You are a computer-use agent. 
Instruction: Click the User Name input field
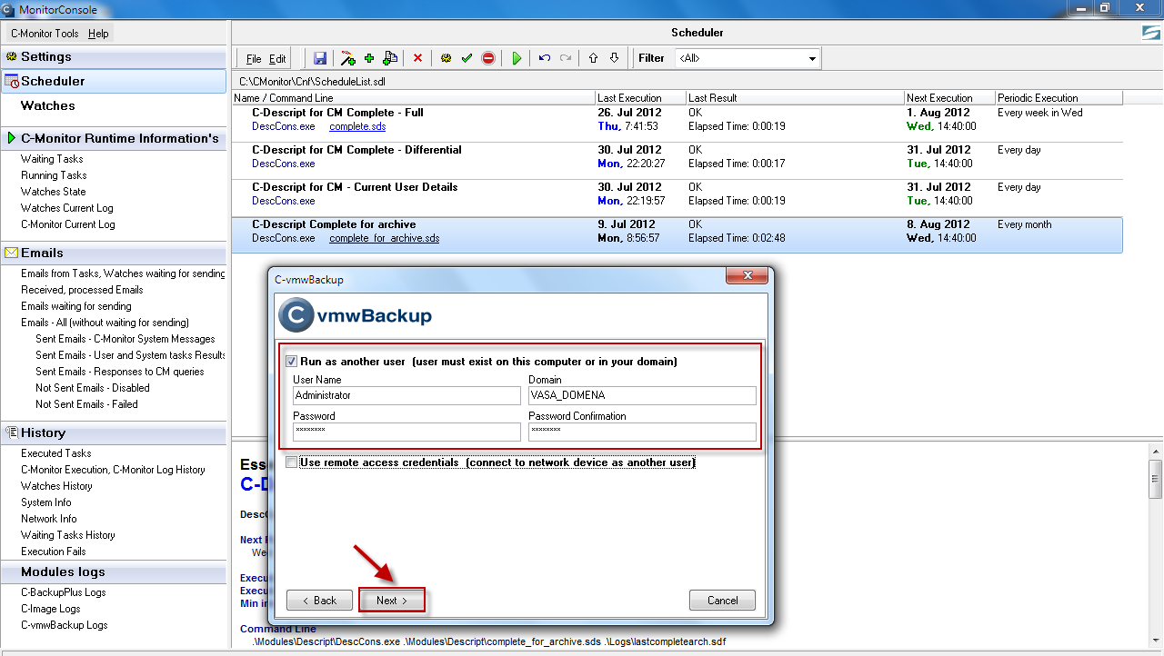click(x=406, y=395)
